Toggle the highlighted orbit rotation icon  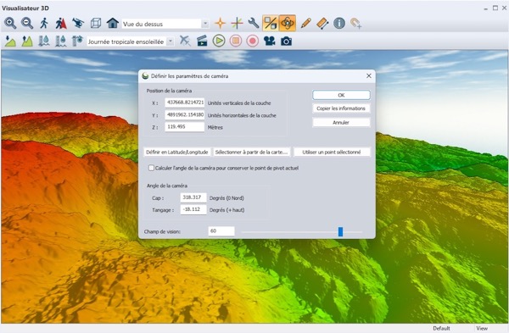click(288, 24)
